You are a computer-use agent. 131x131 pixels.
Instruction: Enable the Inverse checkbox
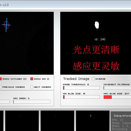tap(93, 79)
